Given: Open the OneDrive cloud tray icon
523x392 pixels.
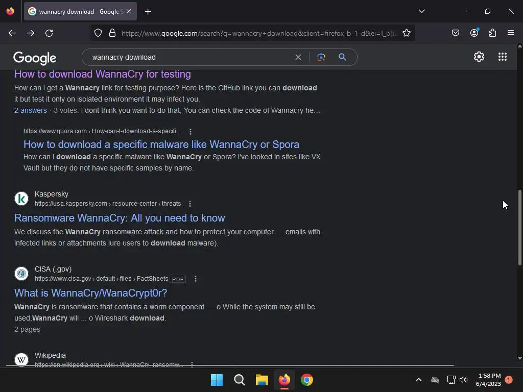Looking at the screenshot, I should (435, 380).
